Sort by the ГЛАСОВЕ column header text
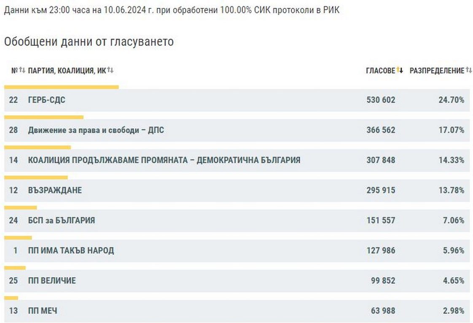The width and height of the screenshot is (473, 323). click(x=380, y=71)
